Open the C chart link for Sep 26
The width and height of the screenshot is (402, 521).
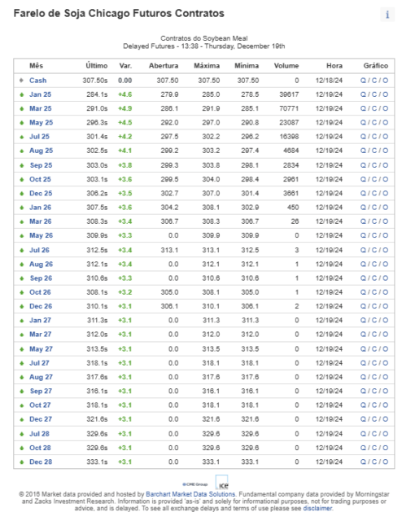click(374, 278)
